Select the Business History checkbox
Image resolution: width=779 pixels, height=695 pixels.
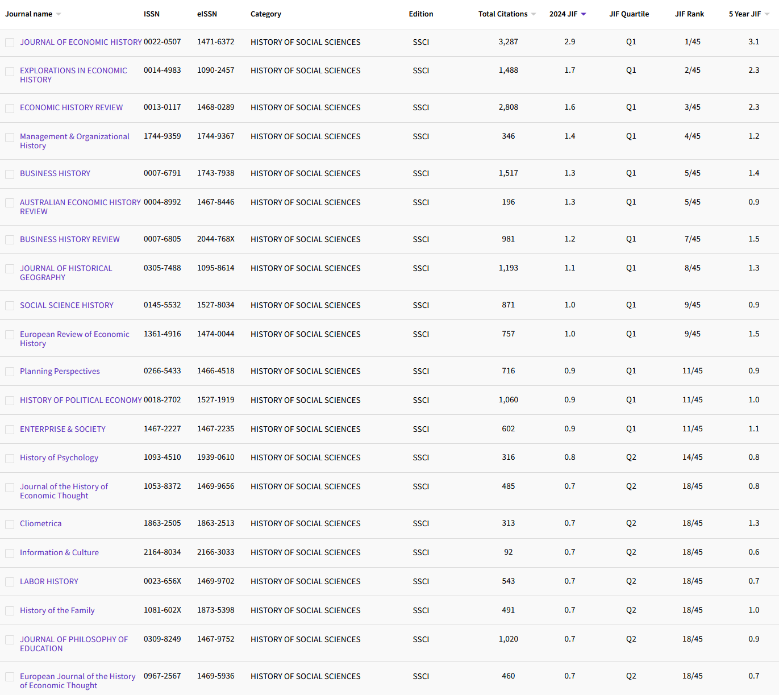10,174
